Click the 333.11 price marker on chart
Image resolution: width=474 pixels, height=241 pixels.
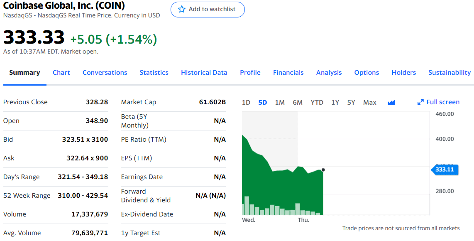[x=445, y=170]
